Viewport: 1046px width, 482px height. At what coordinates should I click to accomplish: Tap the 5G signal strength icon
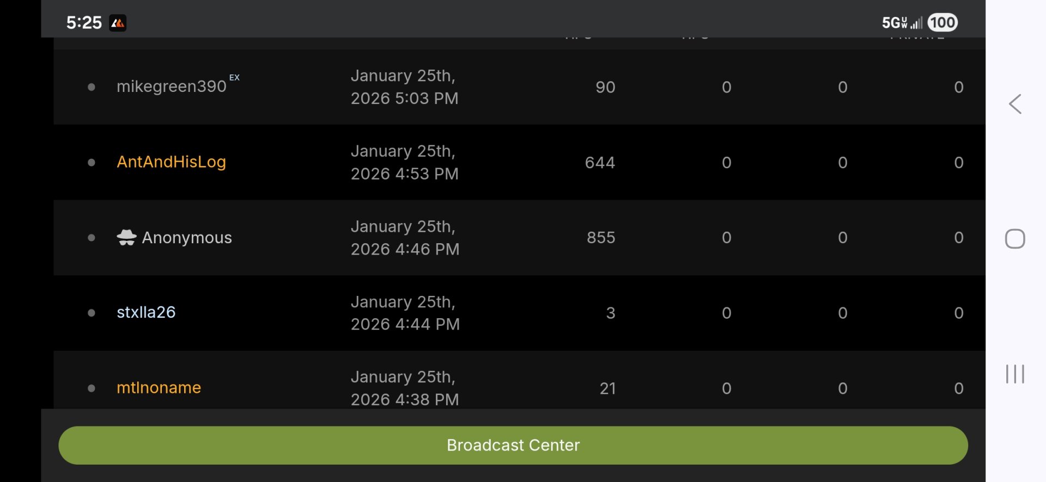coord(902,22)
